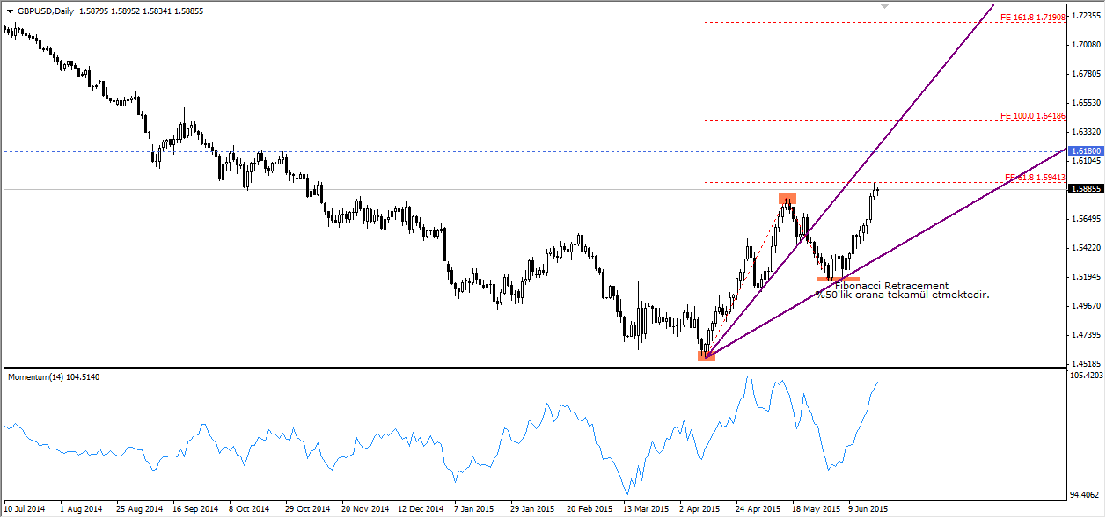Click the 1.61800 blue price level tag
The image size is (1106, 518).
click(1085, 151)
